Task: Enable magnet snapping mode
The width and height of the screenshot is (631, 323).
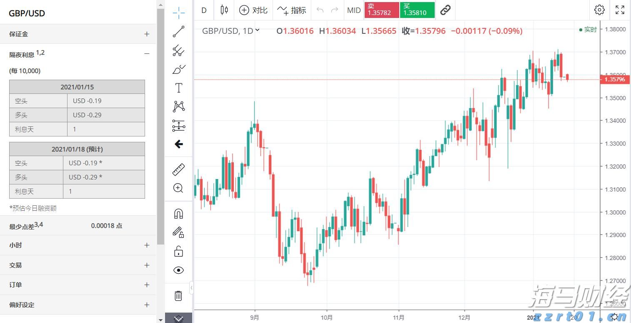Action: pos(178,213)
